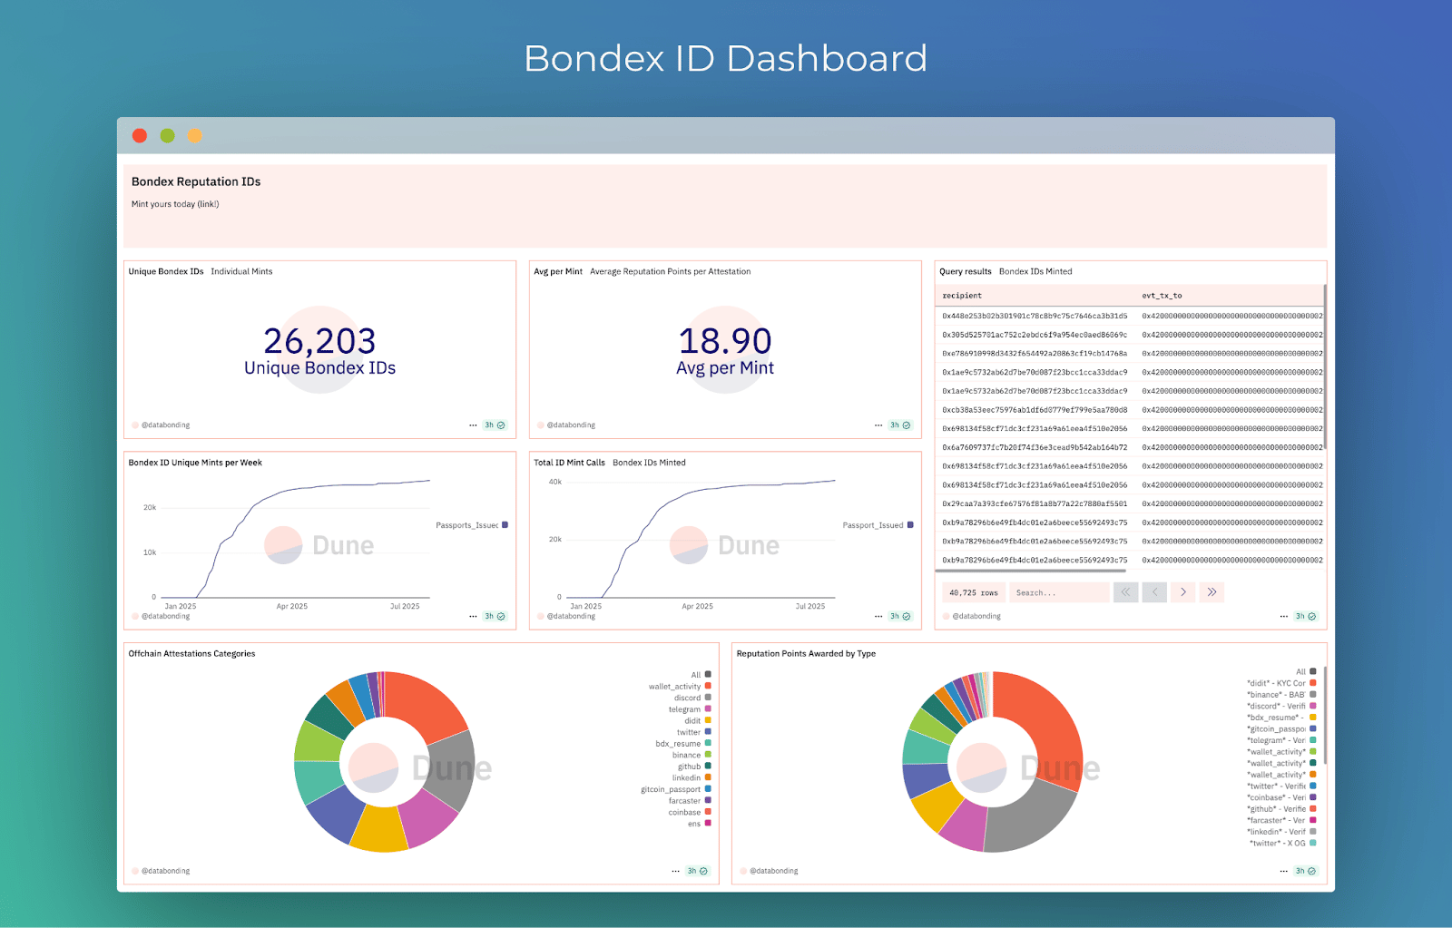Click the Reputation Points legend scrollbar
The height and width of the screenshot is (928, 1452).
click(1325, 716)
